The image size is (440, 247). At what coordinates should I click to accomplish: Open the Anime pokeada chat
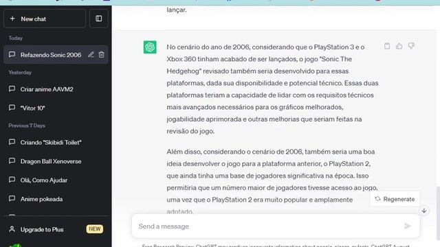56,199
